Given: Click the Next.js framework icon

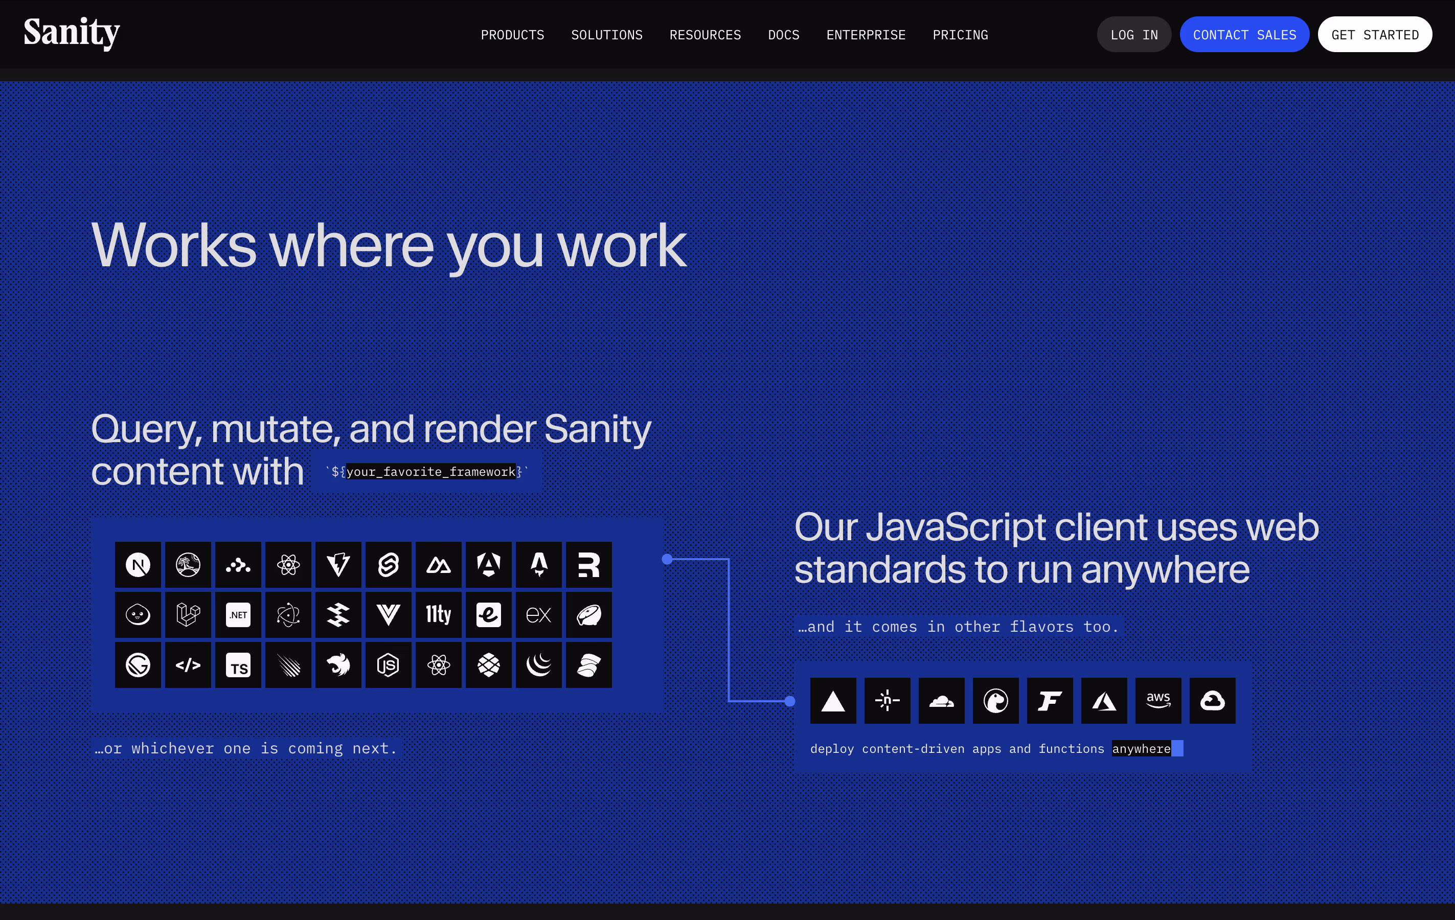Looking at the screenshot, I should [x=138, y=565].
